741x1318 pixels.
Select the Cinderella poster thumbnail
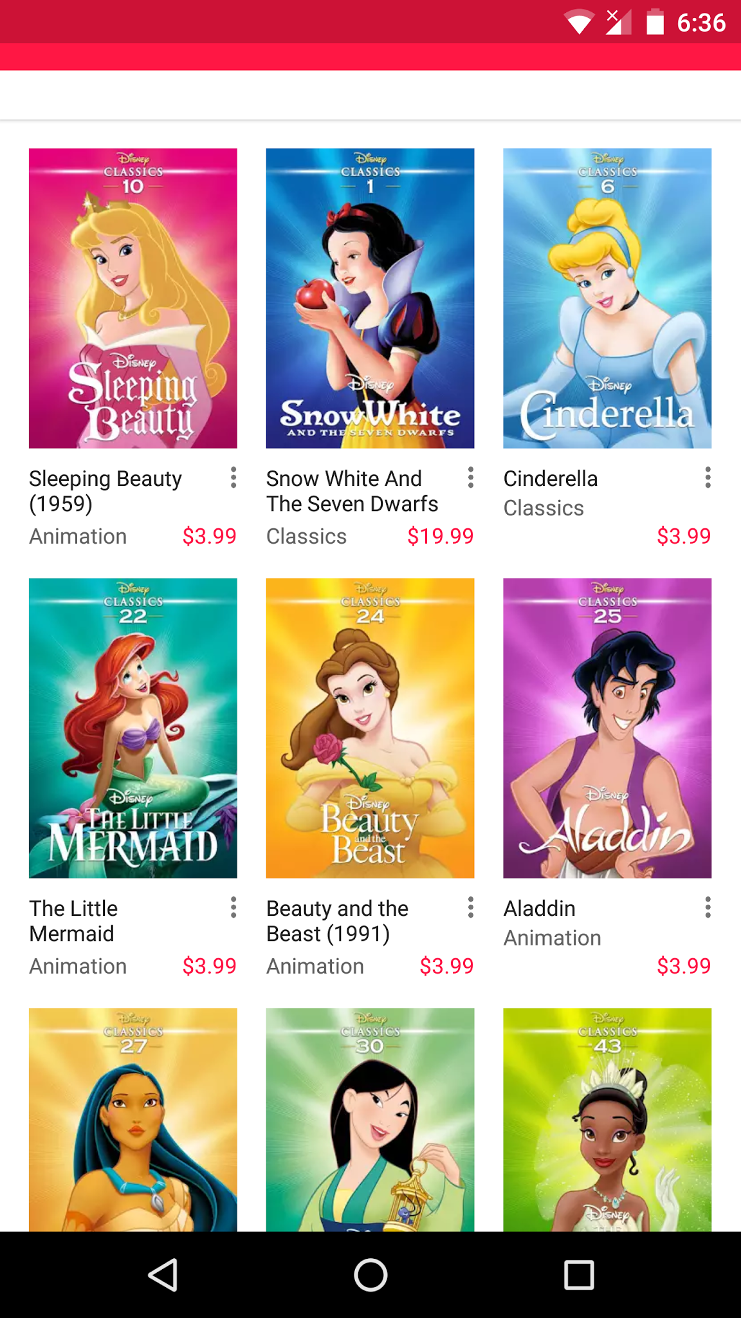coord(607,299)
